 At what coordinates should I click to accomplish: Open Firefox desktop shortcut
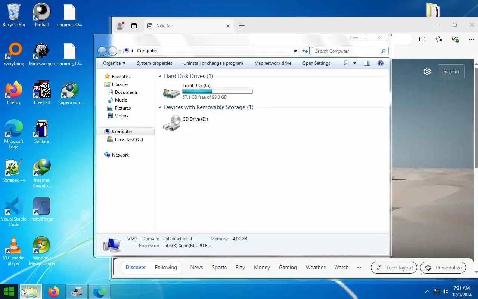click(x=14, y=93)
